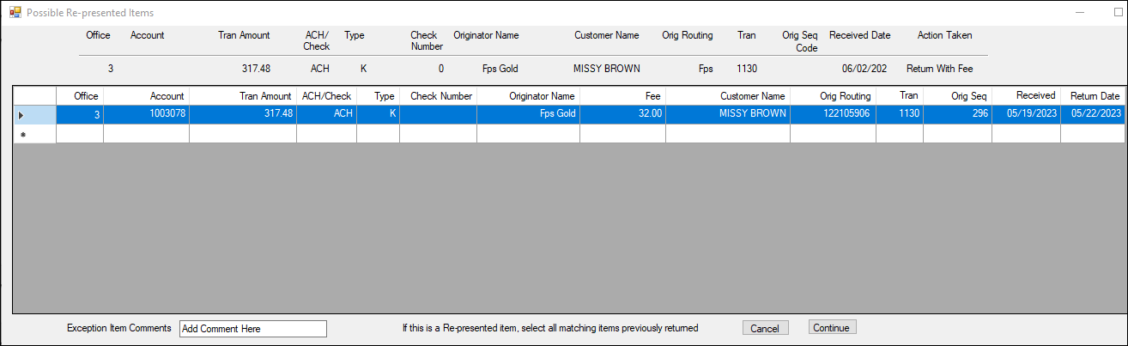Select the 317.48 amount cell in grid row
The image size is (1128, 346).
point(243,114)
